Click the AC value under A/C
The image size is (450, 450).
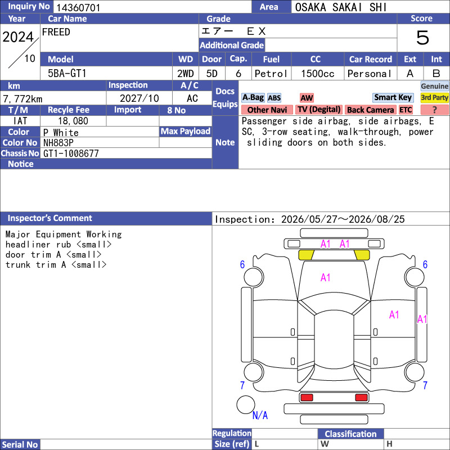pyautogui.click(x=192, y=98)
